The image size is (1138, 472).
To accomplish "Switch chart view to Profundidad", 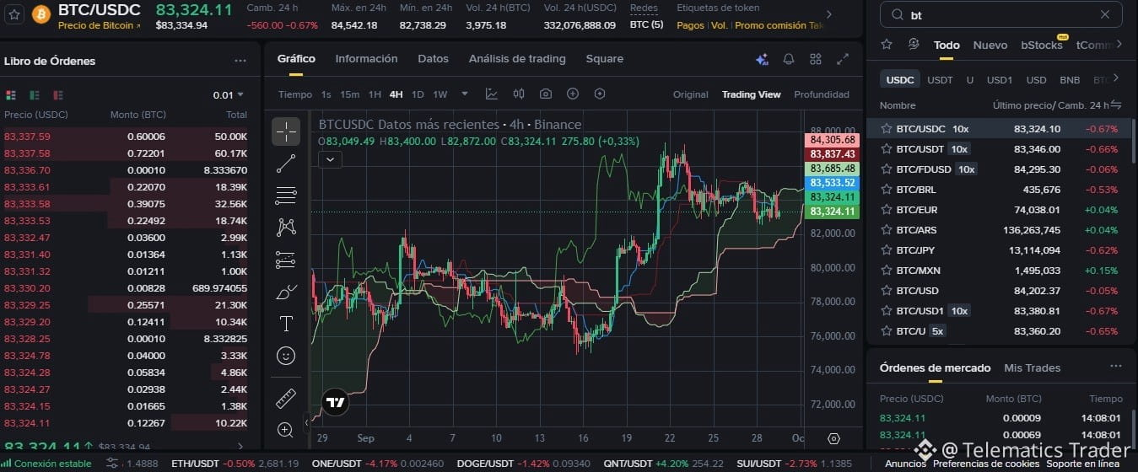I will coord(821,94).
